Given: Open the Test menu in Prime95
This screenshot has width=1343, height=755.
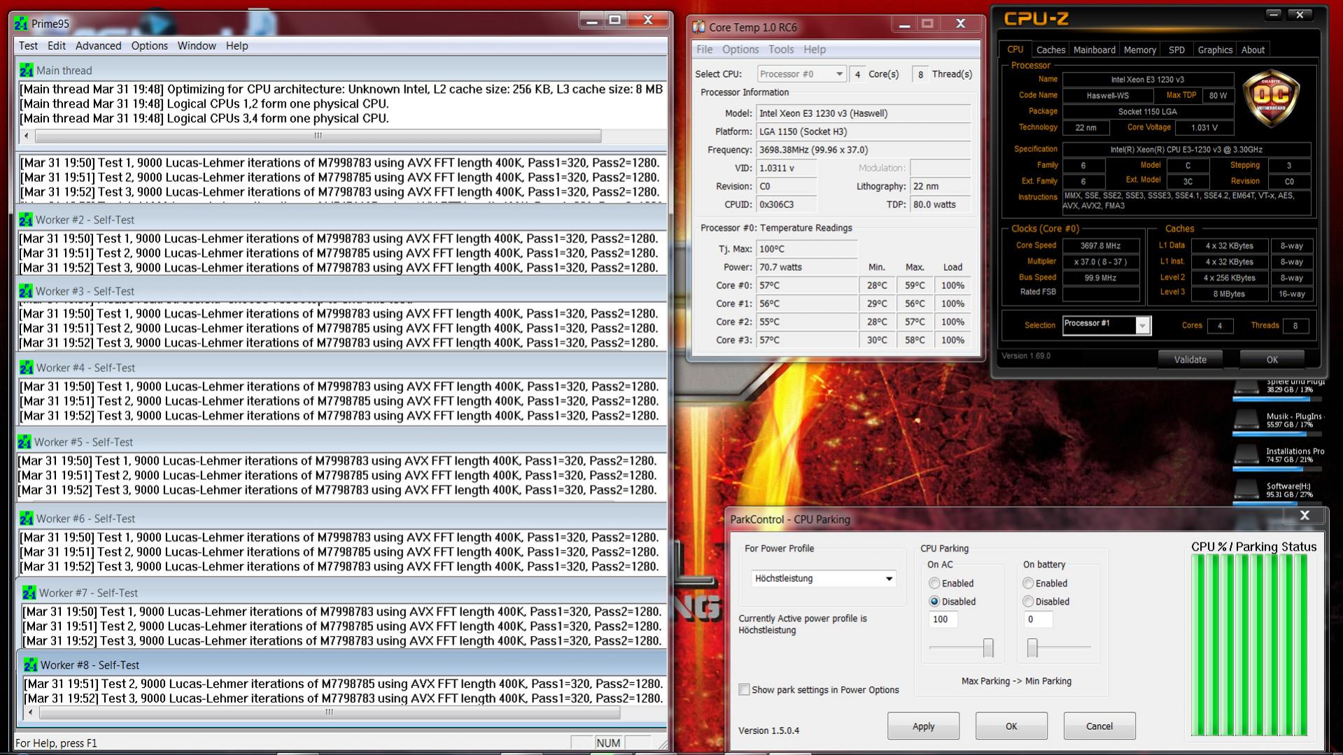Looking at the screenshot, I should coord(28,46).
